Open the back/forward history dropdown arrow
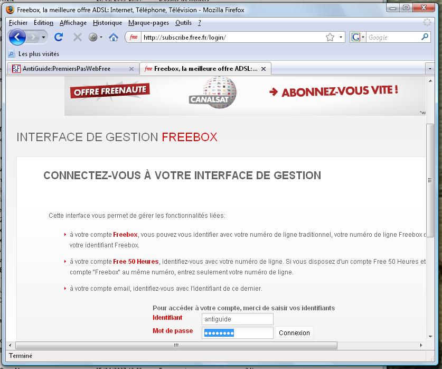This screenshot has height=369, width=442. point(43,37)
